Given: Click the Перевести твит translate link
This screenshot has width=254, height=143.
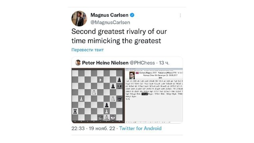Looking at the screenshot, I should coord(87,50).
